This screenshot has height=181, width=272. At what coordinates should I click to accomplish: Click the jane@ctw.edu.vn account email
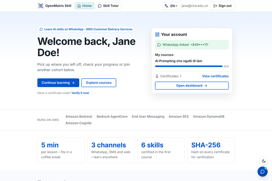tap(195, 6)
